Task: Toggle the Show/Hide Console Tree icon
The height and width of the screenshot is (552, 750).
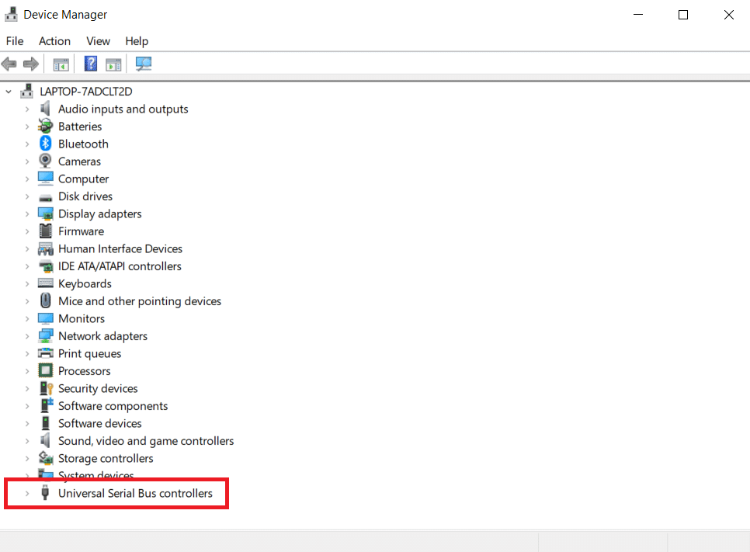Action: 61,64
